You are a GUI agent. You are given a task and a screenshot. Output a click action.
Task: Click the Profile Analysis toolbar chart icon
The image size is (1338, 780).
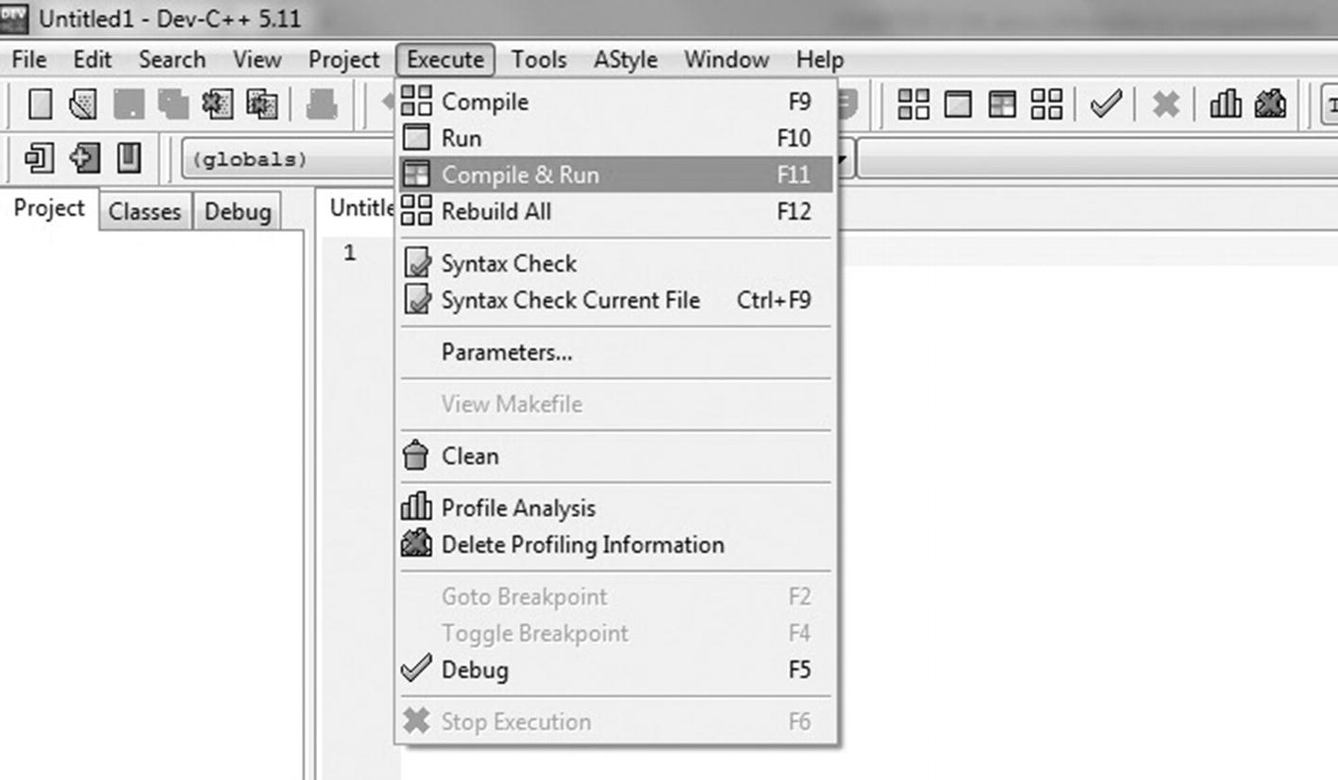[x=1226, y=104]
